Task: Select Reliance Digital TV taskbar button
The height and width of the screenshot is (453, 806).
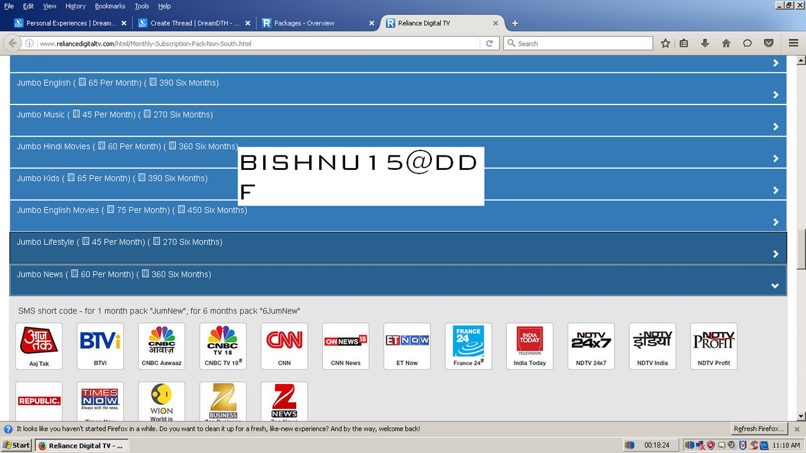Action: pyautogui.click(x=81, y=445)
